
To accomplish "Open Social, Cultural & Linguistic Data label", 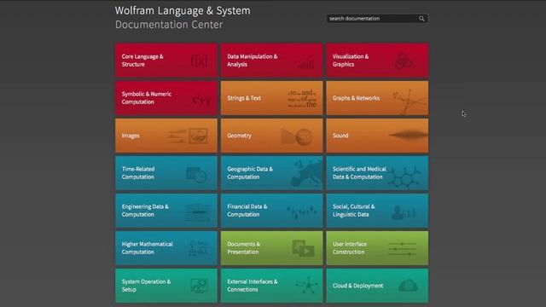I will tap(354, 211).
